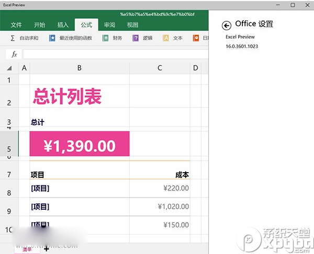Viewport: 314px width, 254px height.
Task: Click the 成本 column heading cell
Action: (160, 170)
